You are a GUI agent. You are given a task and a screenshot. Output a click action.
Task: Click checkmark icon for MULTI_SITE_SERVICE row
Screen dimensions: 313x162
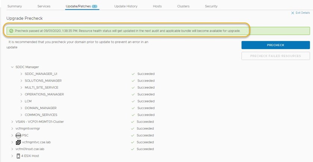(133, 88)
